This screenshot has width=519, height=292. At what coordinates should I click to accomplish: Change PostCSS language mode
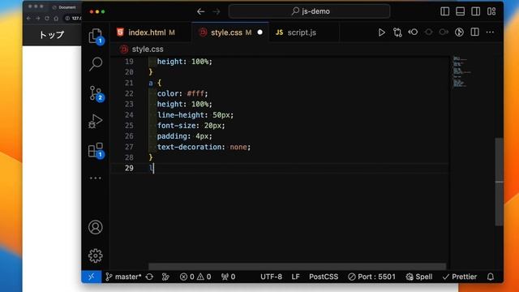[x=324, y=277]
